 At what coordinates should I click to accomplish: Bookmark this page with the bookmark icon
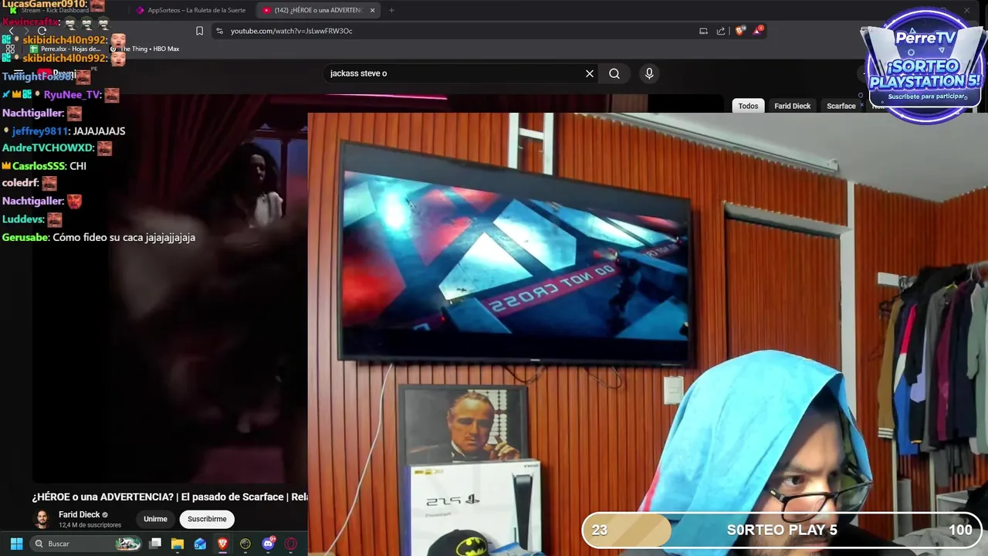point(199,31)
